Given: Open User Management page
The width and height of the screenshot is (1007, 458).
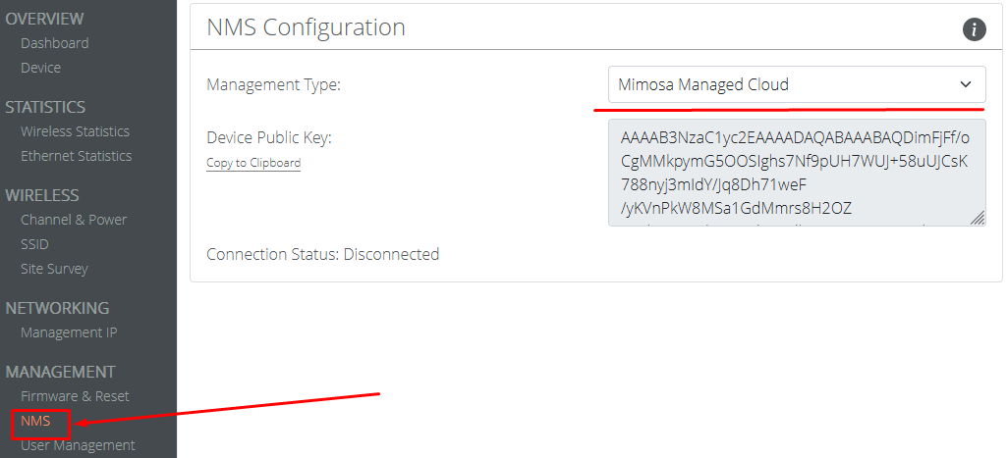Looking at the screenshot, I should point(78,444).
